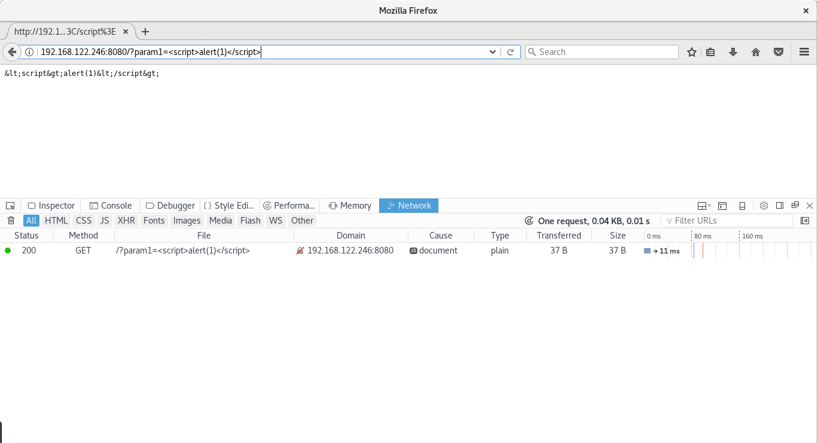Toggle the Flash request filter
This screenshot has width=818, height=443.
point(251,221)
